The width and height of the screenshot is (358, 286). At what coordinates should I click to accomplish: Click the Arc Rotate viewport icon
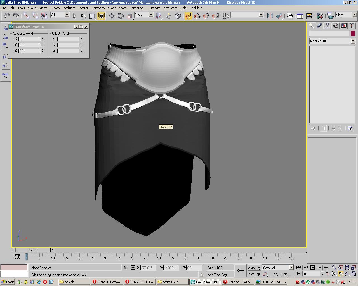tap(347, 274)
